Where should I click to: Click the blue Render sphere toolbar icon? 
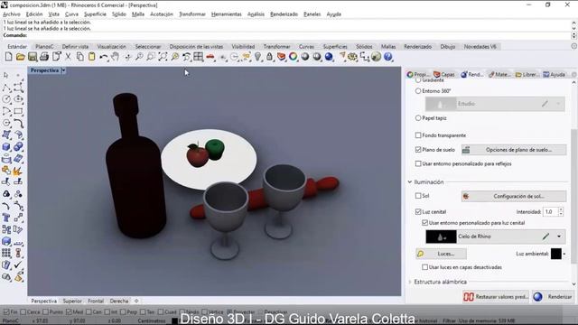pyautogui.click(x=329, y=57)
